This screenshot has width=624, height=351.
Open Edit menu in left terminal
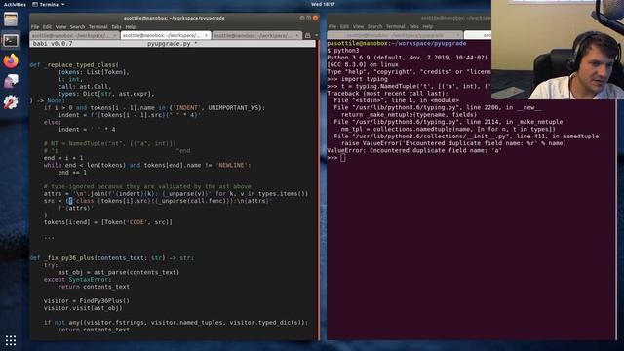[x=47, y=27]
